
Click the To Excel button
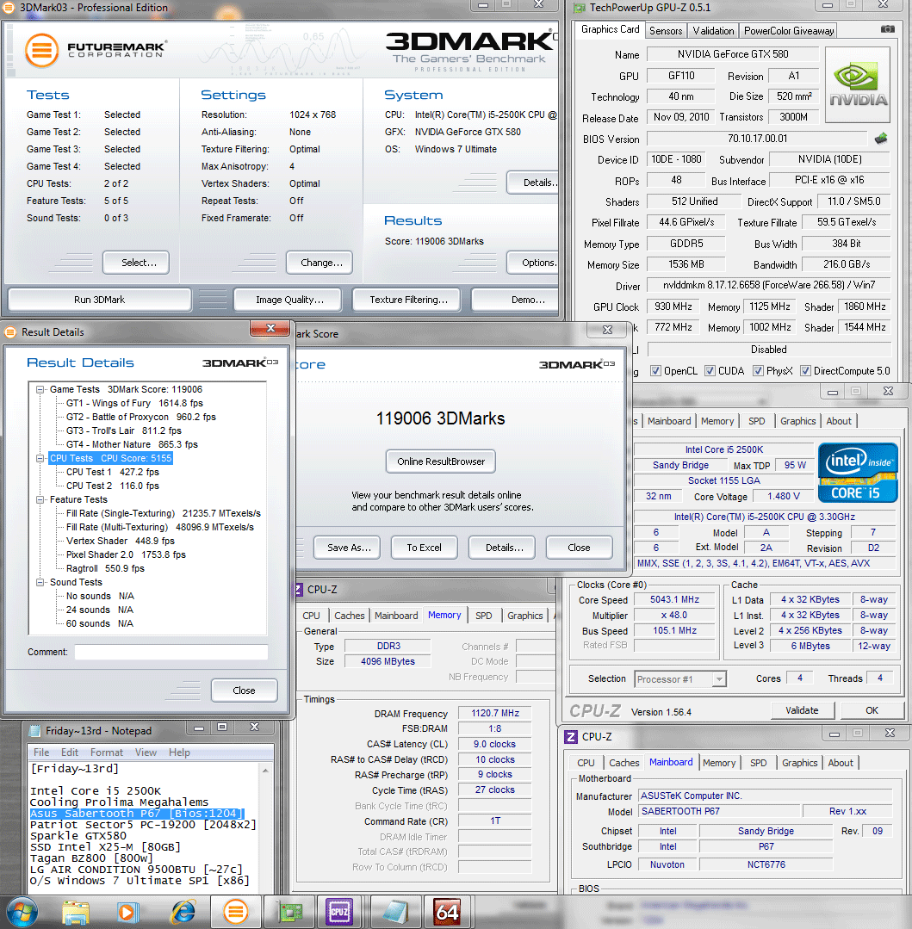[x=425, y=548]
